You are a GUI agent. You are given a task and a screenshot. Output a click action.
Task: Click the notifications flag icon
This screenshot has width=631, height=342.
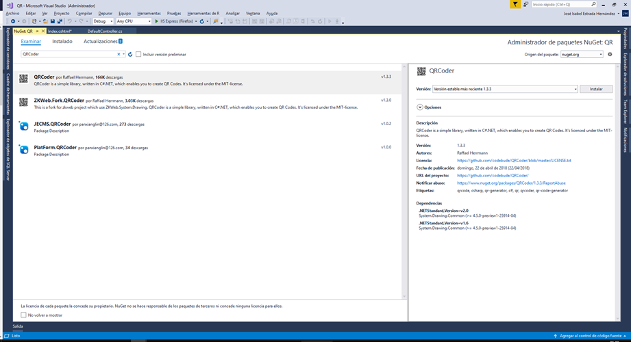tap(515, 4)
